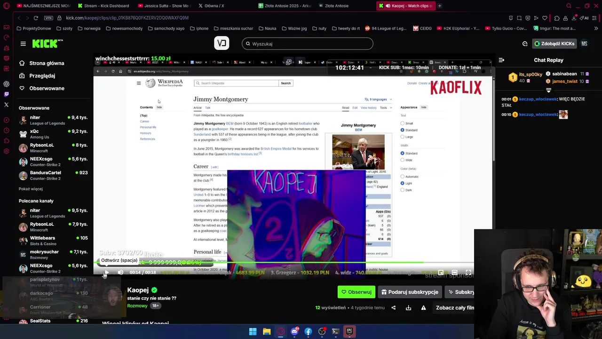Screen dimensions: 602x339
Task: Open the Aria AI icon in toolbar
Action: (x=584, y=18)
